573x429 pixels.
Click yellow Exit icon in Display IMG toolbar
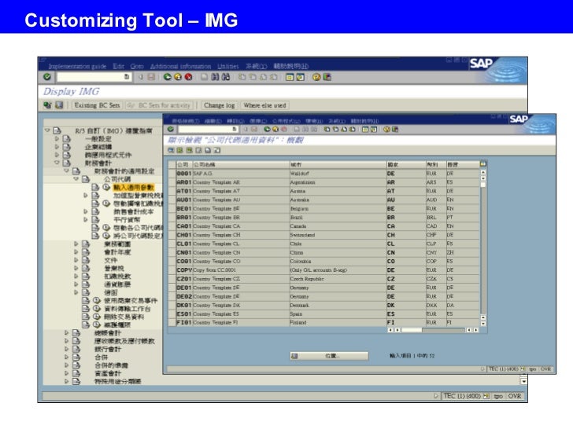(x=178, y=77)
